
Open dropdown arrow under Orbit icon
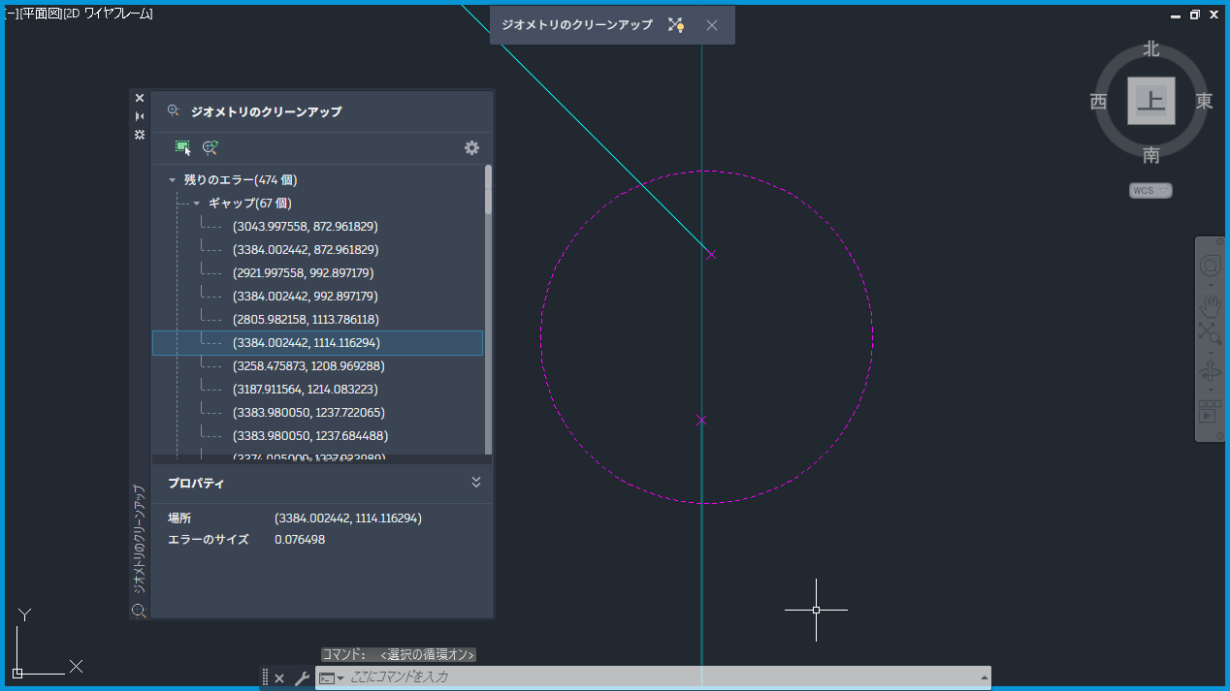1211,390
